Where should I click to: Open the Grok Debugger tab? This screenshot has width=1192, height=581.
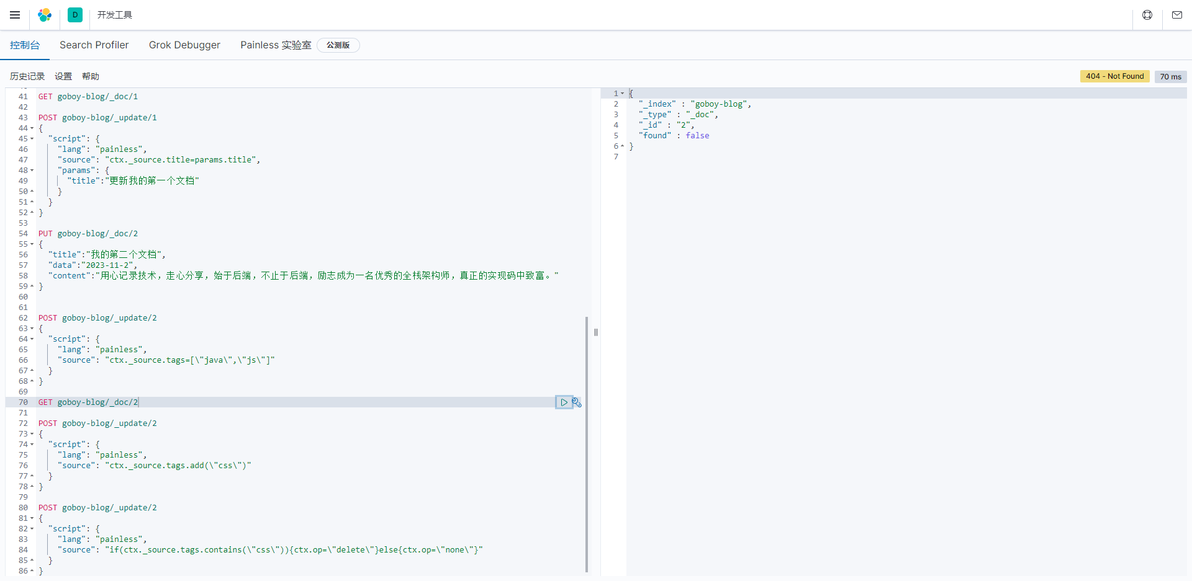click(184, 45)
